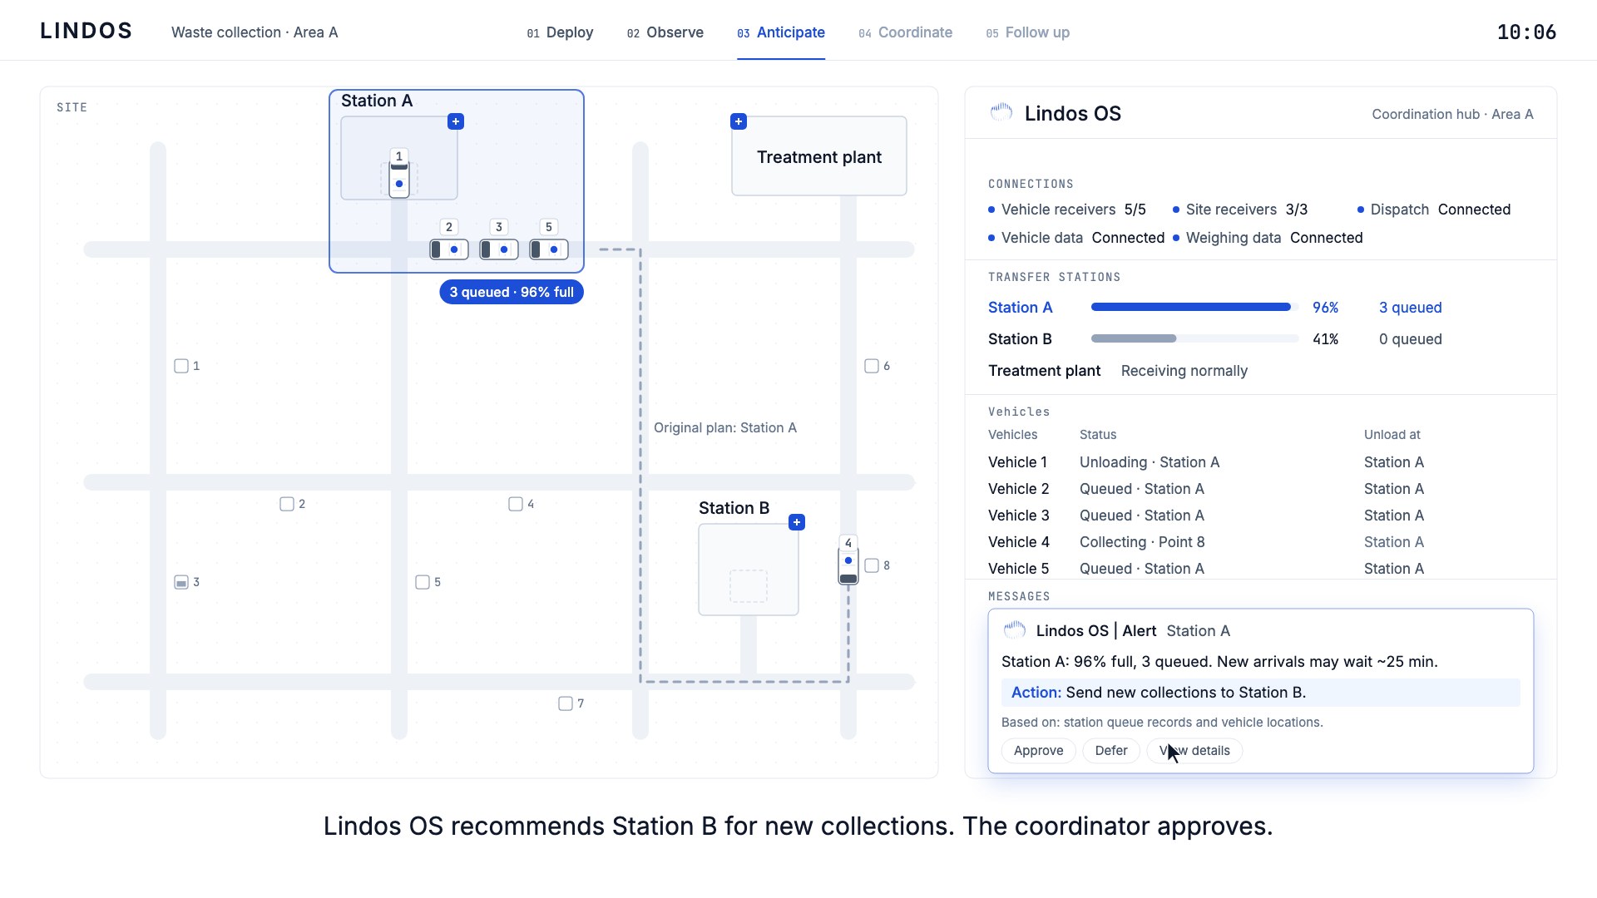The height and width of the screenshot is (898, 1597).
Task: Defer the Station A alert
Action: tap(1111, 751)
